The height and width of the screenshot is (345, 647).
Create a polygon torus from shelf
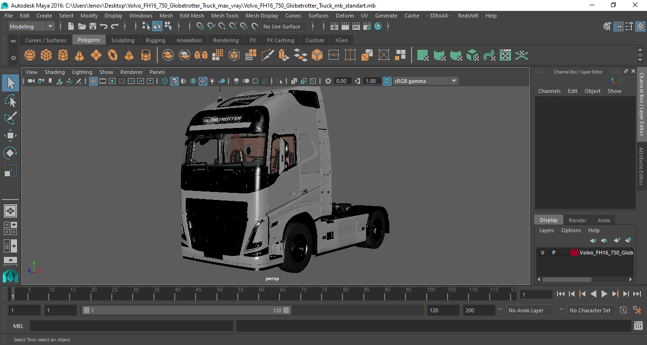pyautogui.click(x=113, y=55)
